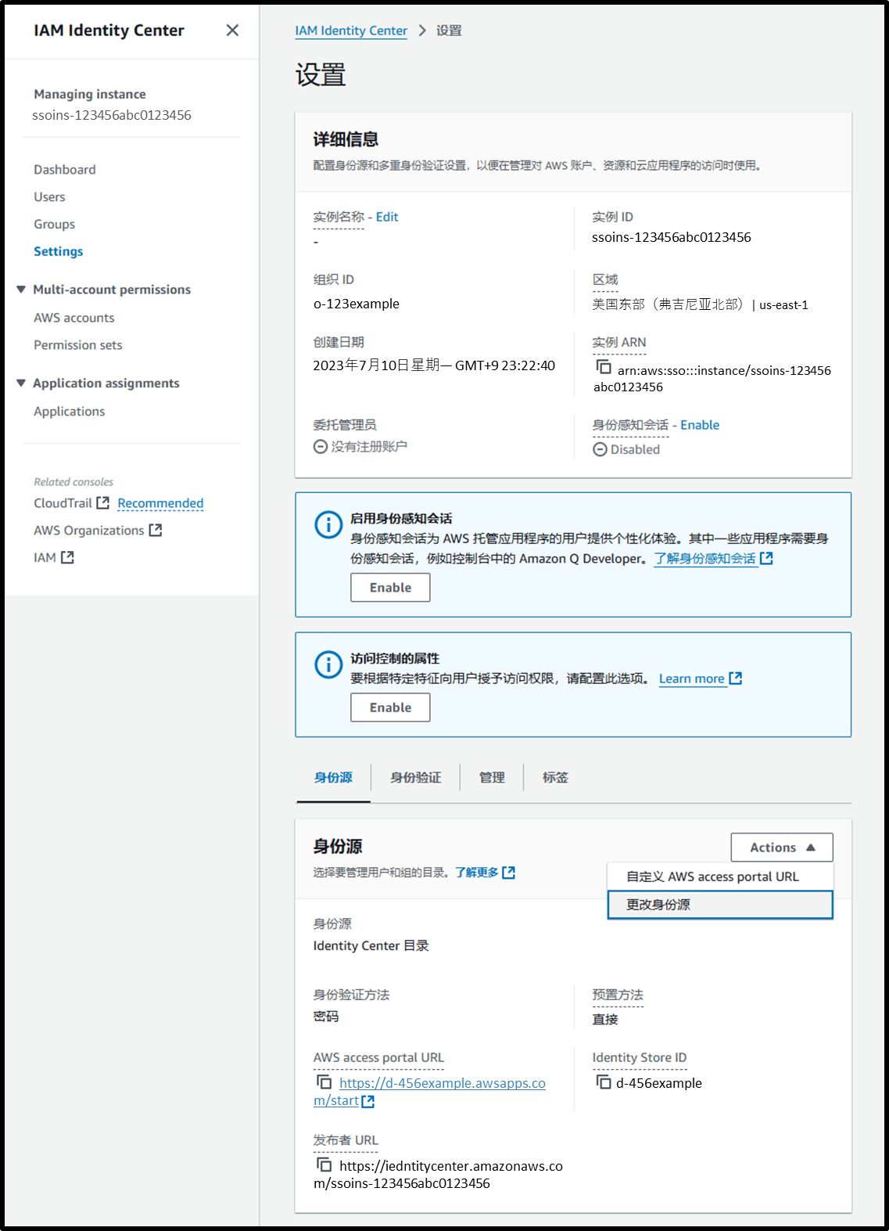Close the Actions dropdown menu

click(782, 847)
